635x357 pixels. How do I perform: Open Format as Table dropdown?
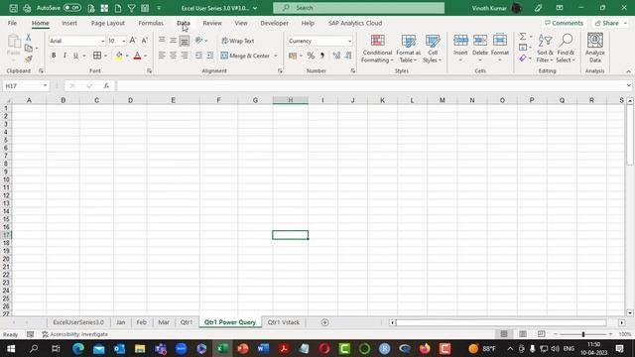408,48
